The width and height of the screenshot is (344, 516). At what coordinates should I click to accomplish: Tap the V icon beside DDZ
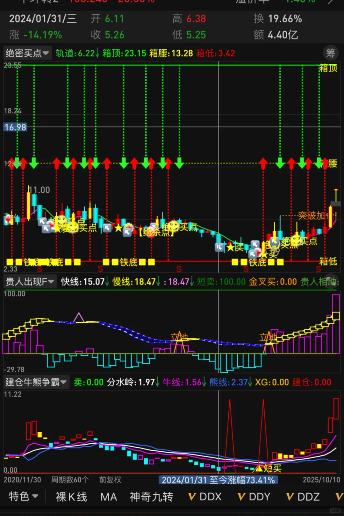(290, 497)
